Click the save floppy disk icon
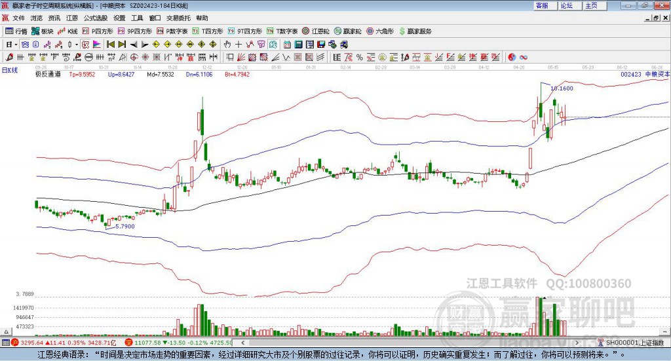This screenshot has height=361, width=671. (x=321, y=45)
